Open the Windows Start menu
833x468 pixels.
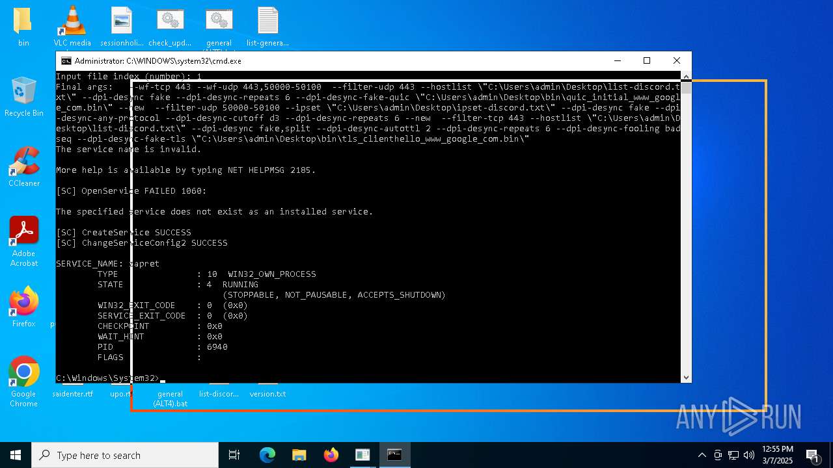16,455
